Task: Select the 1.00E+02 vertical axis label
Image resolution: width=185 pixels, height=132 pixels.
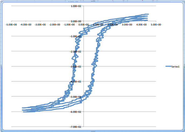Action: pos(76,6)
